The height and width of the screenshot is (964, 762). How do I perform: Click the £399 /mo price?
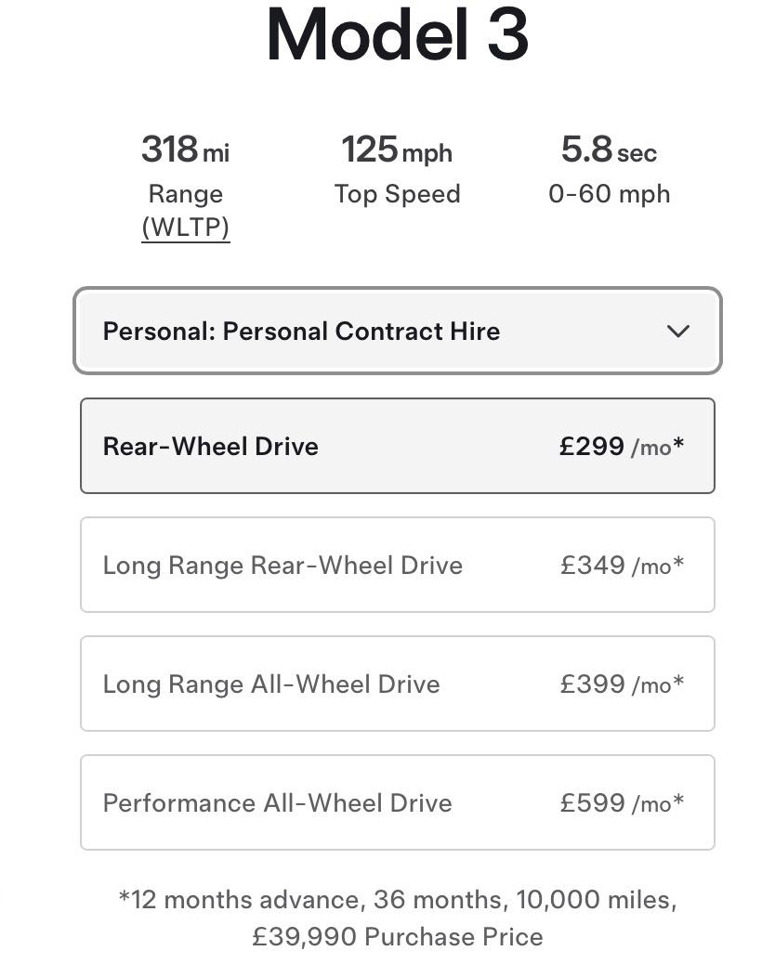(x=621, y=684)
